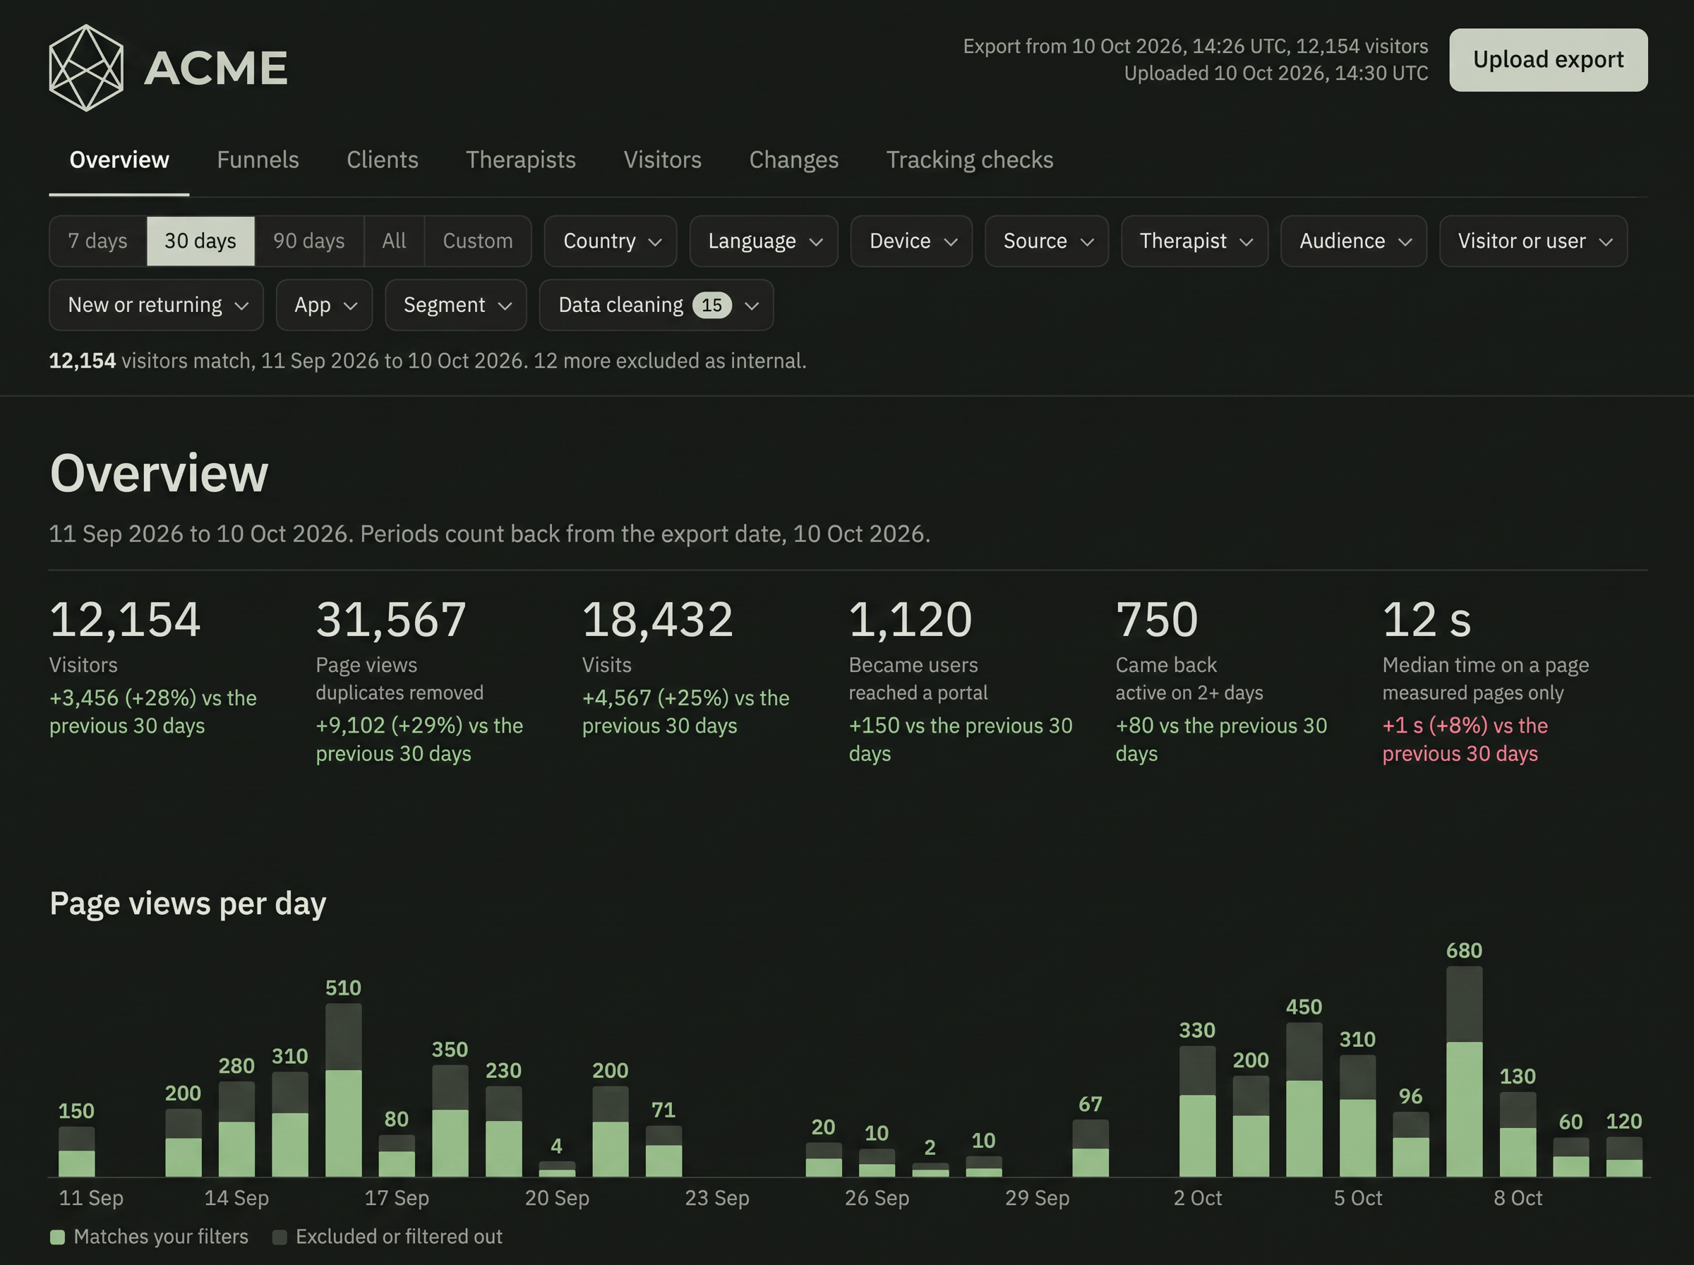Click the grey Excluded or filtered out swatch
Screen dimensions: 1694x1265
[280, 1237]
